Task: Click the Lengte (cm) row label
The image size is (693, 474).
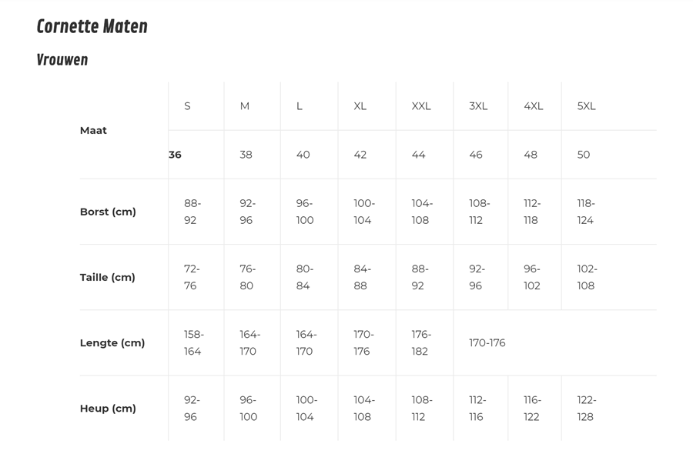Action: 112,343
